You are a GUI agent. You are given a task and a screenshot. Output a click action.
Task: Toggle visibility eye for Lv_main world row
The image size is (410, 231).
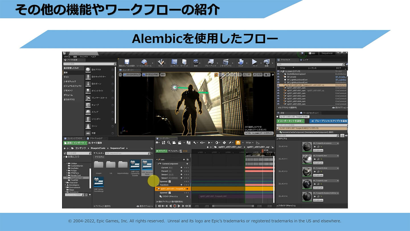point(278,71)
